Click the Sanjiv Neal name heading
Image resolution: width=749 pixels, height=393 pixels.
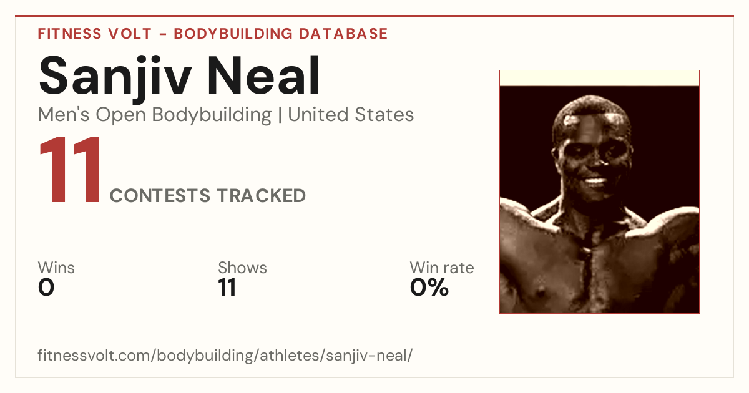click(x=179, y=75)
